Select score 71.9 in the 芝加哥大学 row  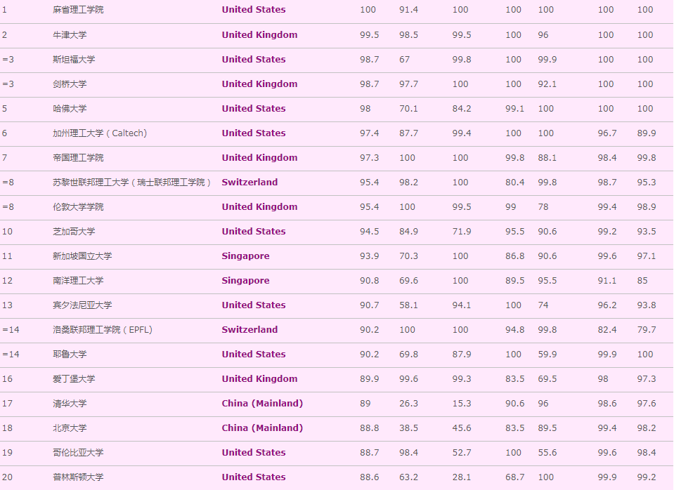[462, 231]
